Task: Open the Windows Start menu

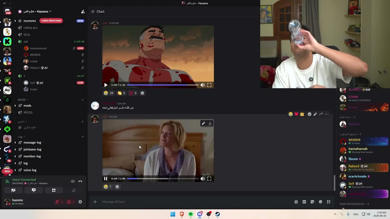Action: tap(173, 214)
